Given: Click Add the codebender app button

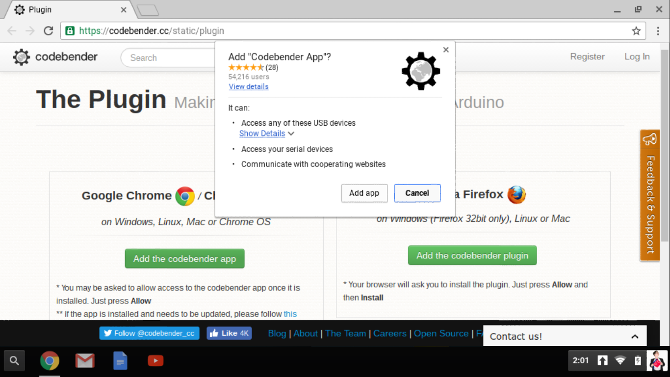Looking at the screenshot, I should click(185, 259).
